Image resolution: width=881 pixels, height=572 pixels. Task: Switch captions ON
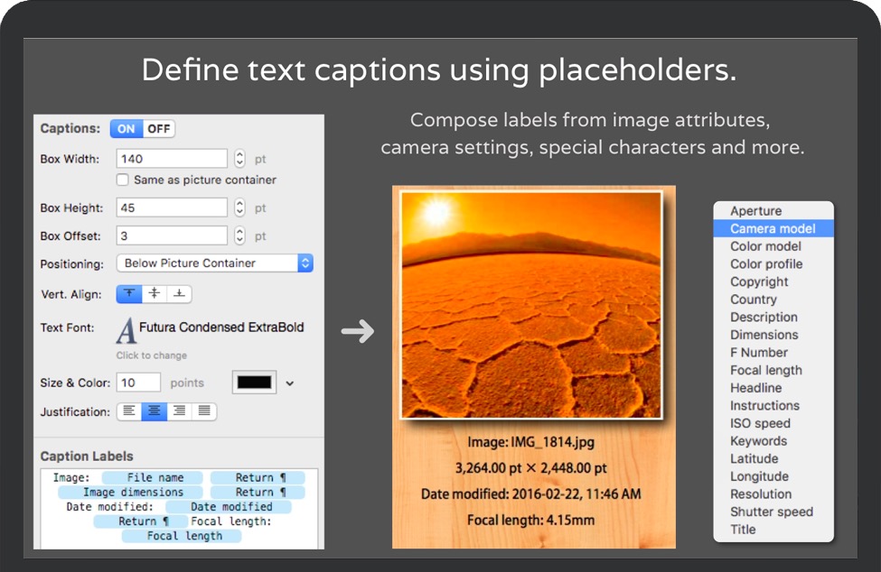point(127,129)
